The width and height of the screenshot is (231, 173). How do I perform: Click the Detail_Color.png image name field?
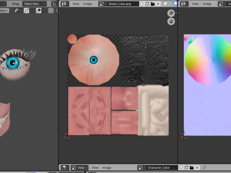[x=123, y=4]
